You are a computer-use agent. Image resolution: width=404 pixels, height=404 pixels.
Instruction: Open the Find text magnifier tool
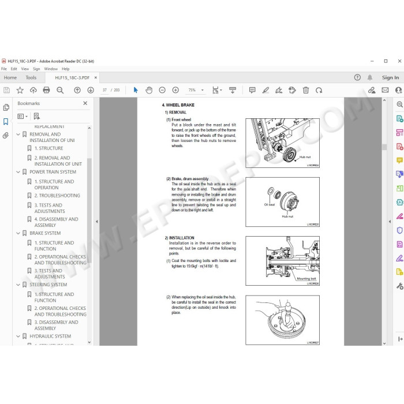coord(60,90)
